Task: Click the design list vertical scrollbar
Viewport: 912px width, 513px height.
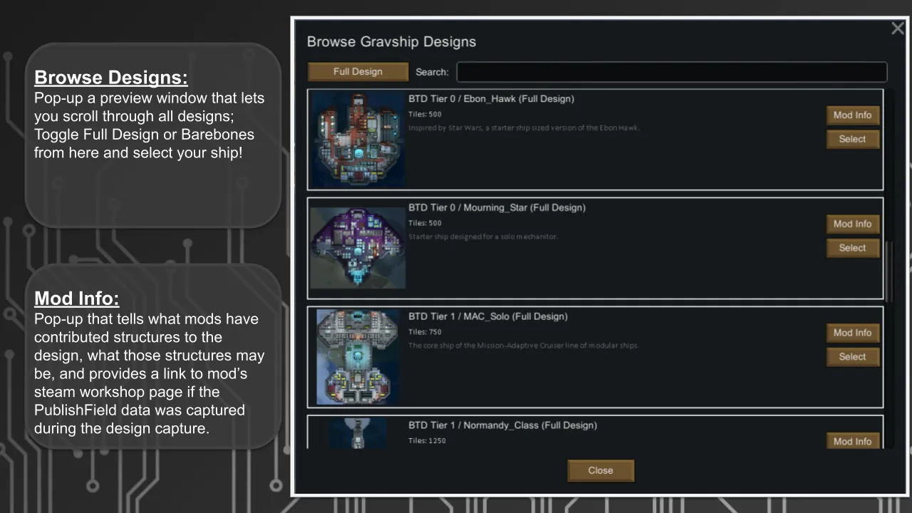Action: [x=888, y=270]
